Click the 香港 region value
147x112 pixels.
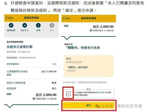tap(54, 83)
